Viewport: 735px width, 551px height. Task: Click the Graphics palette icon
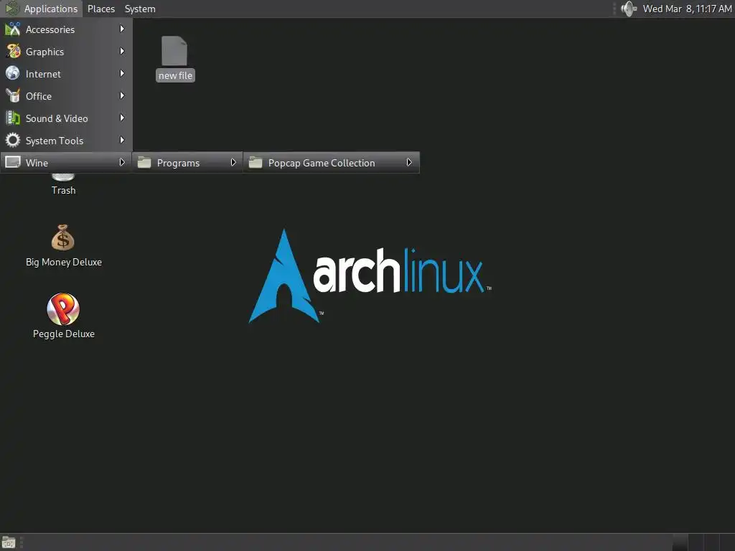pos(13,51)
